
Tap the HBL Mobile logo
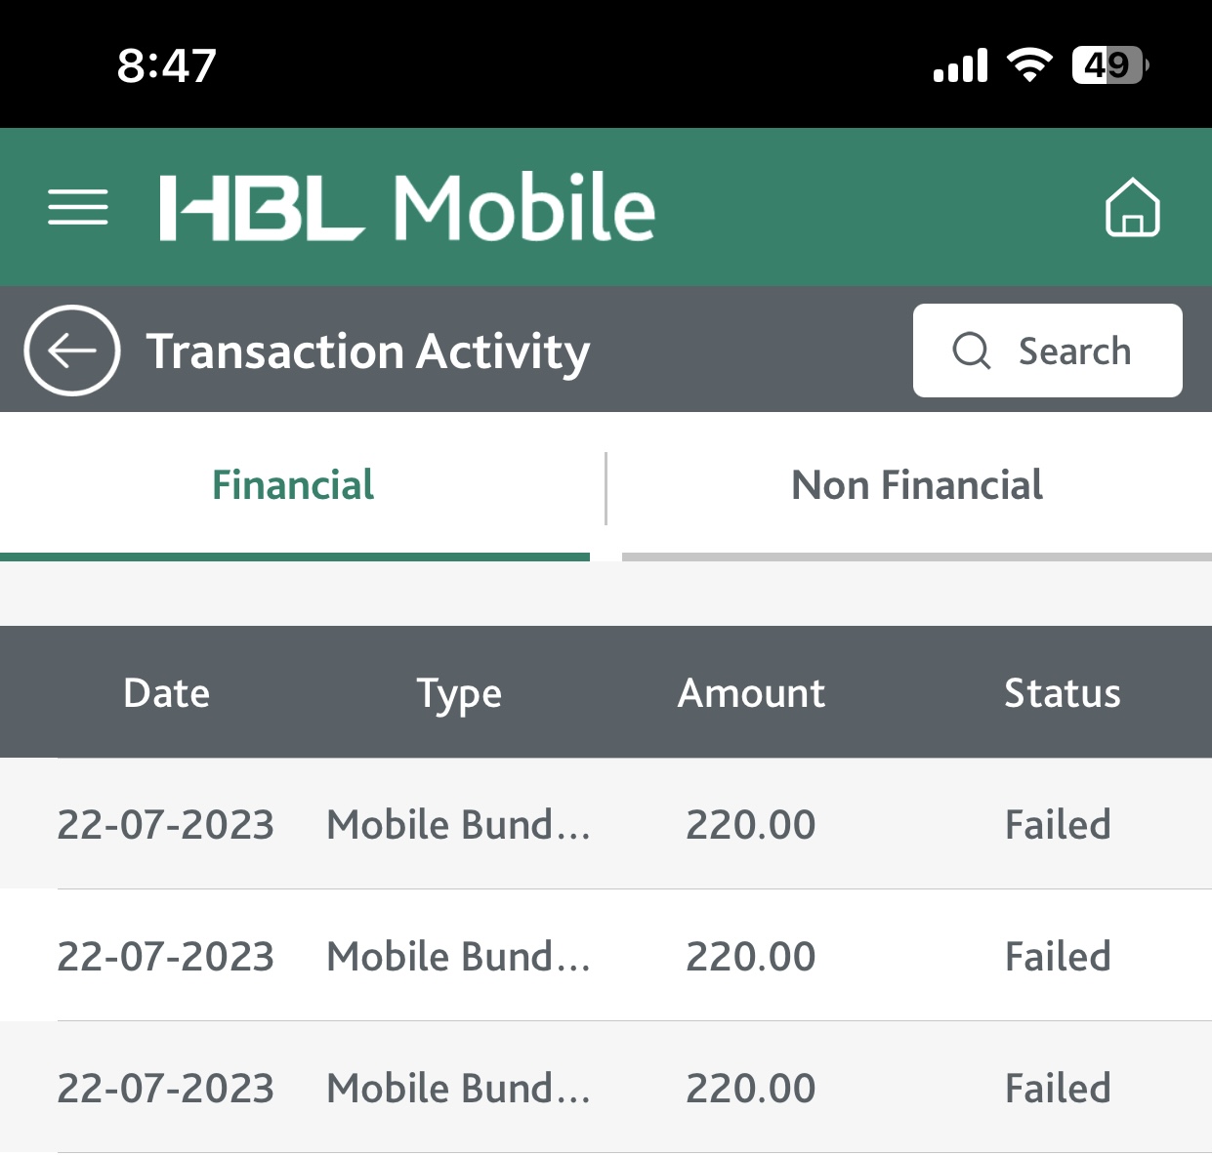(x=407, y=207)
